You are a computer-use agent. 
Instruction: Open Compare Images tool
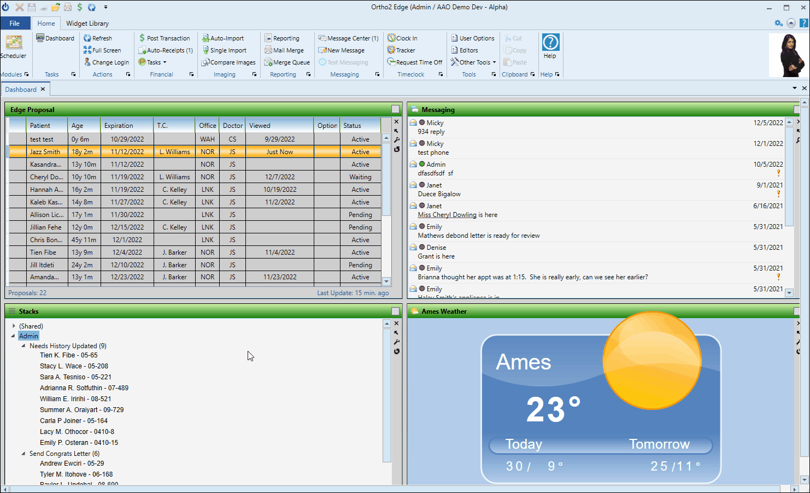pyautogui.click(x=228, y=62)
